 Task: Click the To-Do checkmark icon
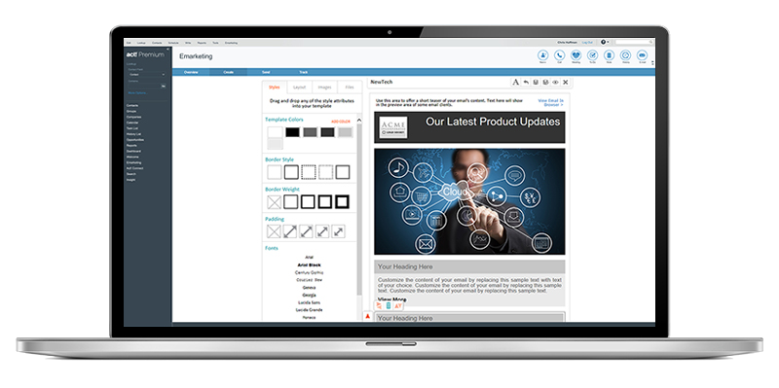(592, 55)
